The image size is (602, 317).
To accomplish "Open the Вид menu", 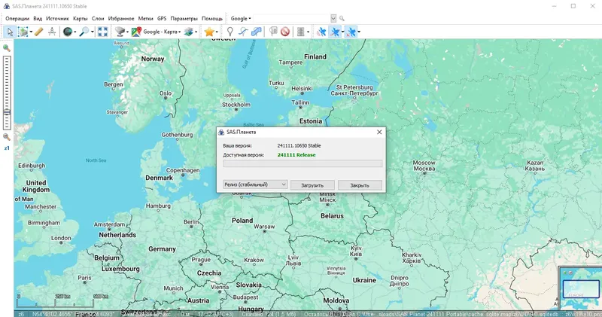I will pos(38,18).
